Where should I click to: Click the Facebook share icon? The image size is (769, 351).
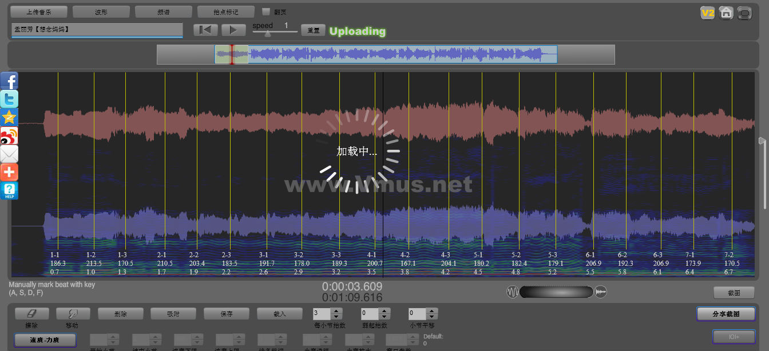point(9,81)
